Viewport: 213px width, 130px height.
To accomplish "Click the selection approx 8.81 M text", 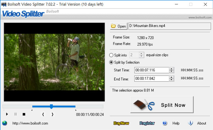I will tap(133, 90).
